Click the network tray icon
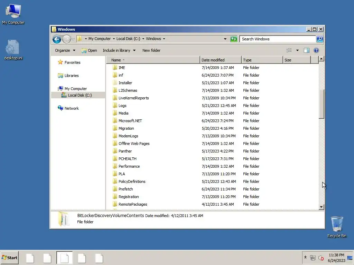The width and height of the screenshot is (354, 265). tap(313, 257)
